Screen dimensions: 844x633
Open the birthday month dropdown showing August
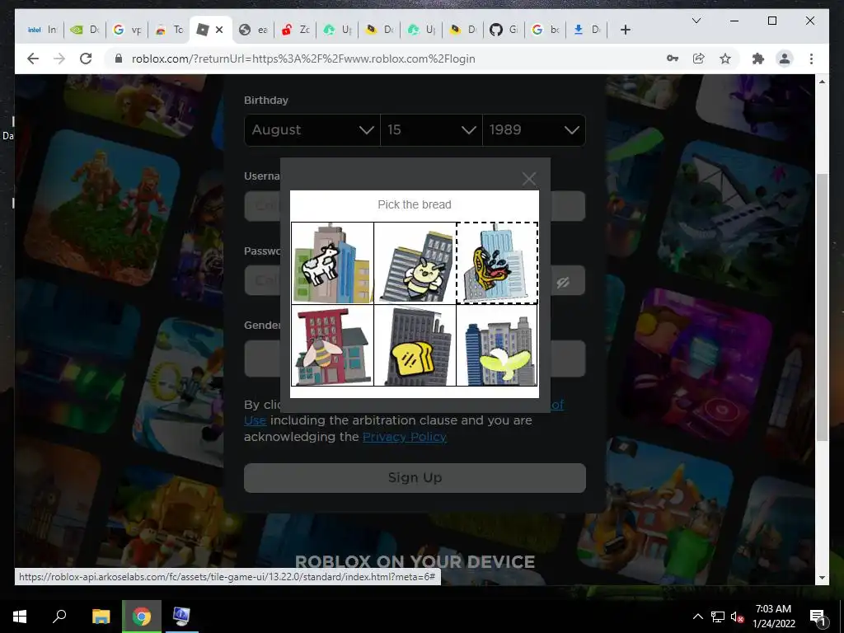pos(312,129)
